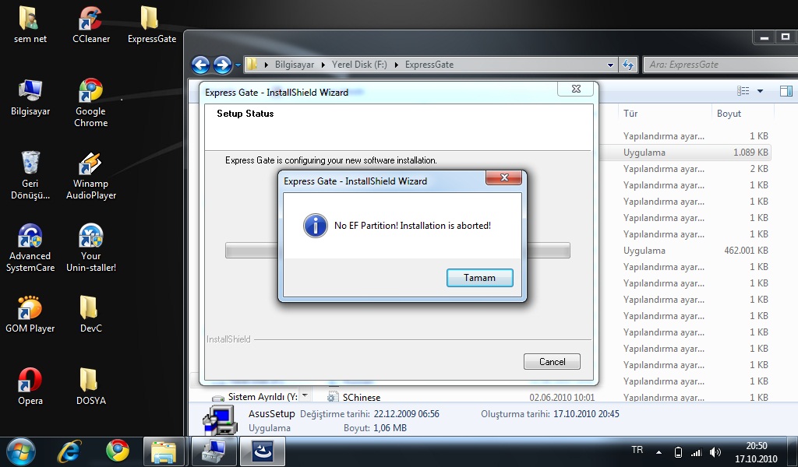Image resolution: width=798 pixels, height=467 pixels.
Task: Close the Setup Status wizard window
Action: coord(576,89)
